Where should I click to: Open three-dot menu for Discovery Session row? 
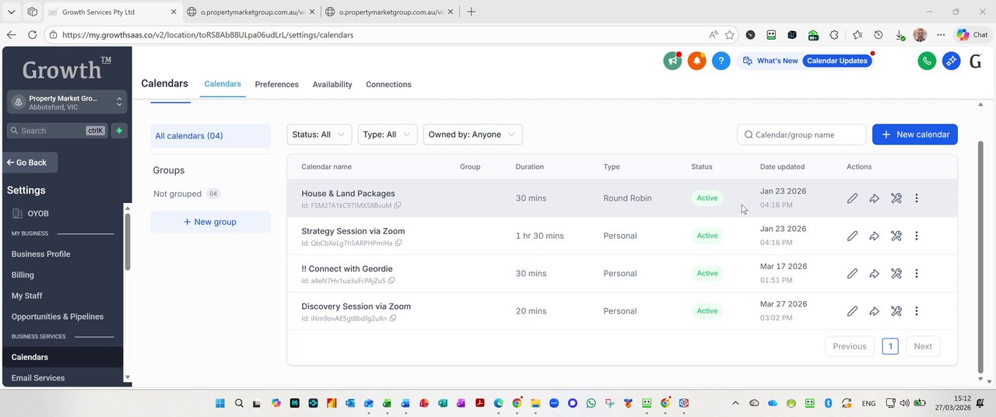917,311
